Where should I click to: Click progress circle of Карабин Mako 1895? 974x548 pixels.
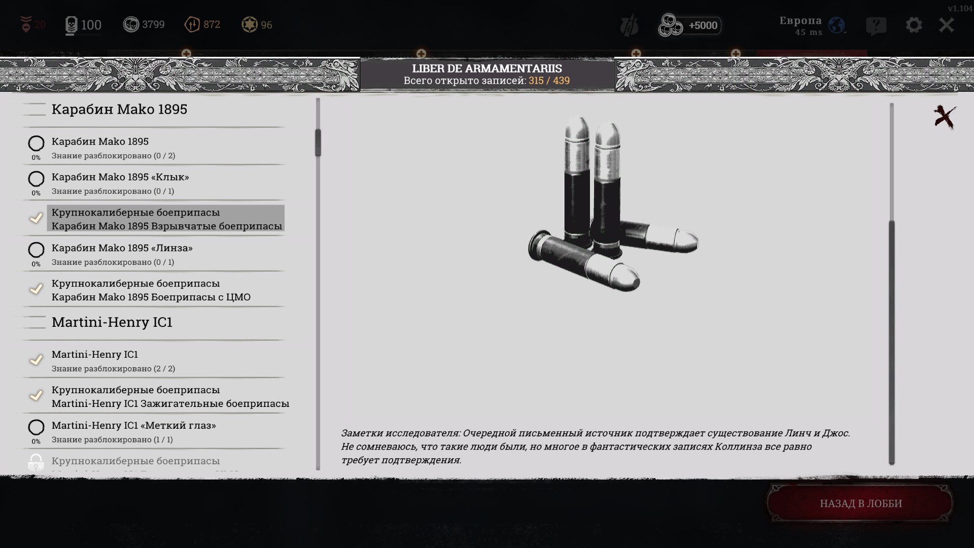(36, 144)
